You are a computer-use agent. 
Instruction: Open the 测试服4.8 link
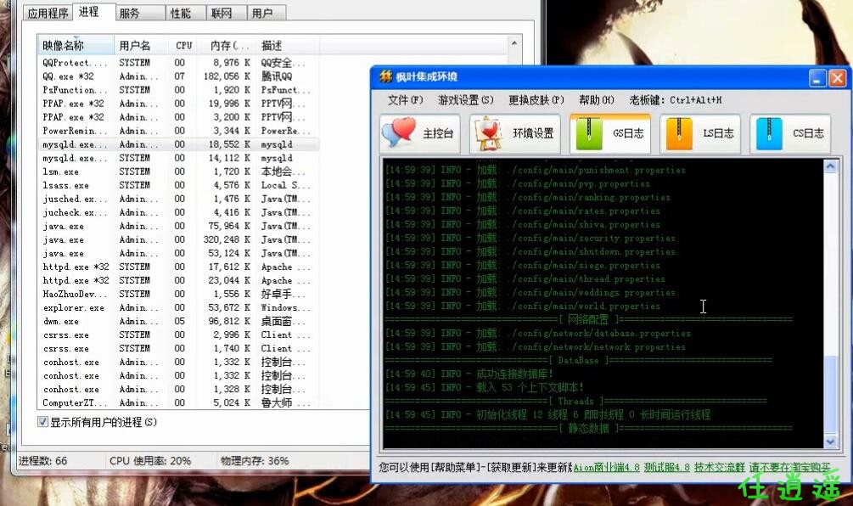point(666,467)
